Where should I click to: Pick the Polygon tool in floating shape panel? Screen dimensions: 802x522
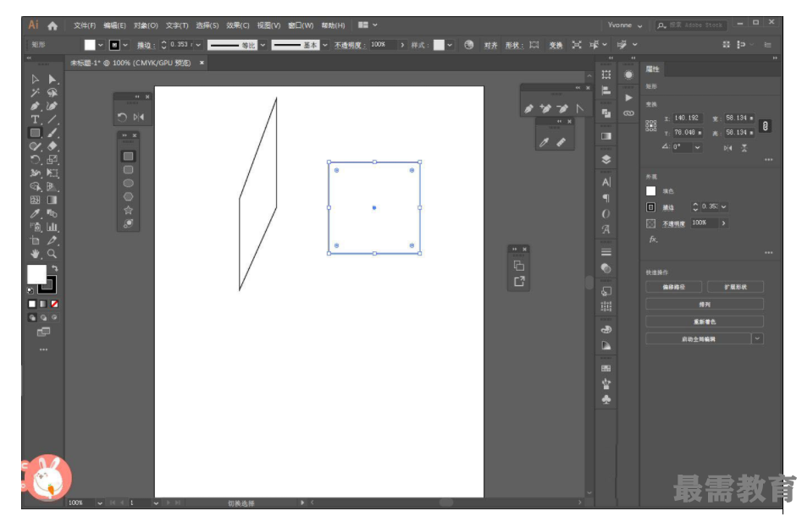(129, 196)
